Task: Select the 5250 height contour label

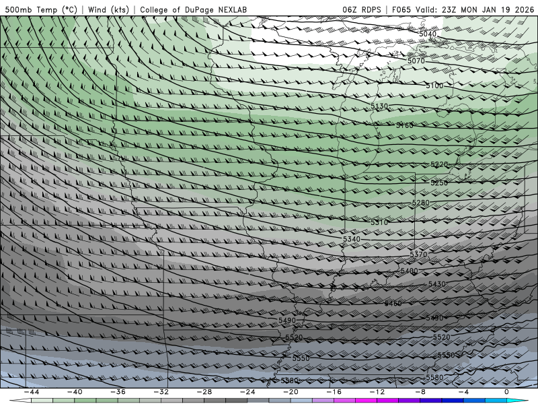Action: (x=439, y=182)
